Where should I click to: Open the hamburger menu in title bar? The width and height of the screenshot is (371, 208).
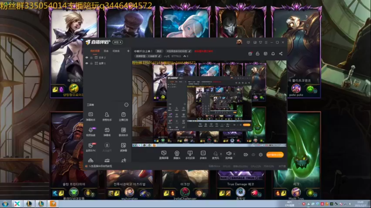[266, 43]
